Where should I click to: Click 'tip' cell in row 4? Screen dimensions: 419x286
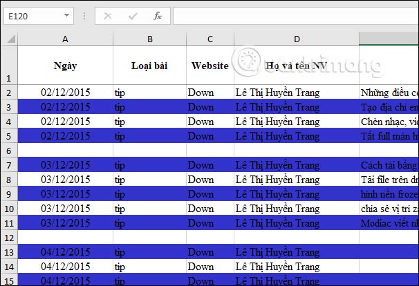pos(149,121)
